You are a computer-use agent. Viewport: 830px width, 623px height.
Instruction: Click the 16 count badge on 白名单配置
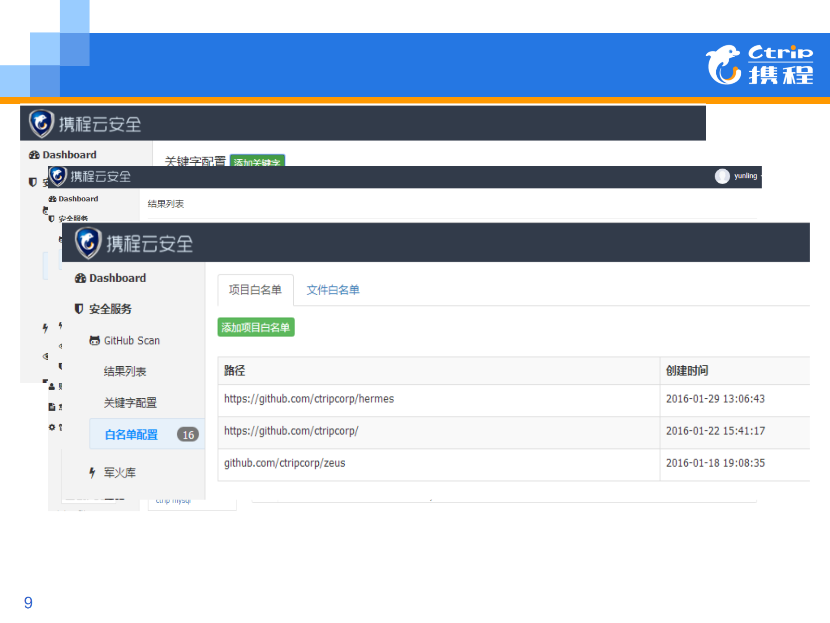coord(188,434)
